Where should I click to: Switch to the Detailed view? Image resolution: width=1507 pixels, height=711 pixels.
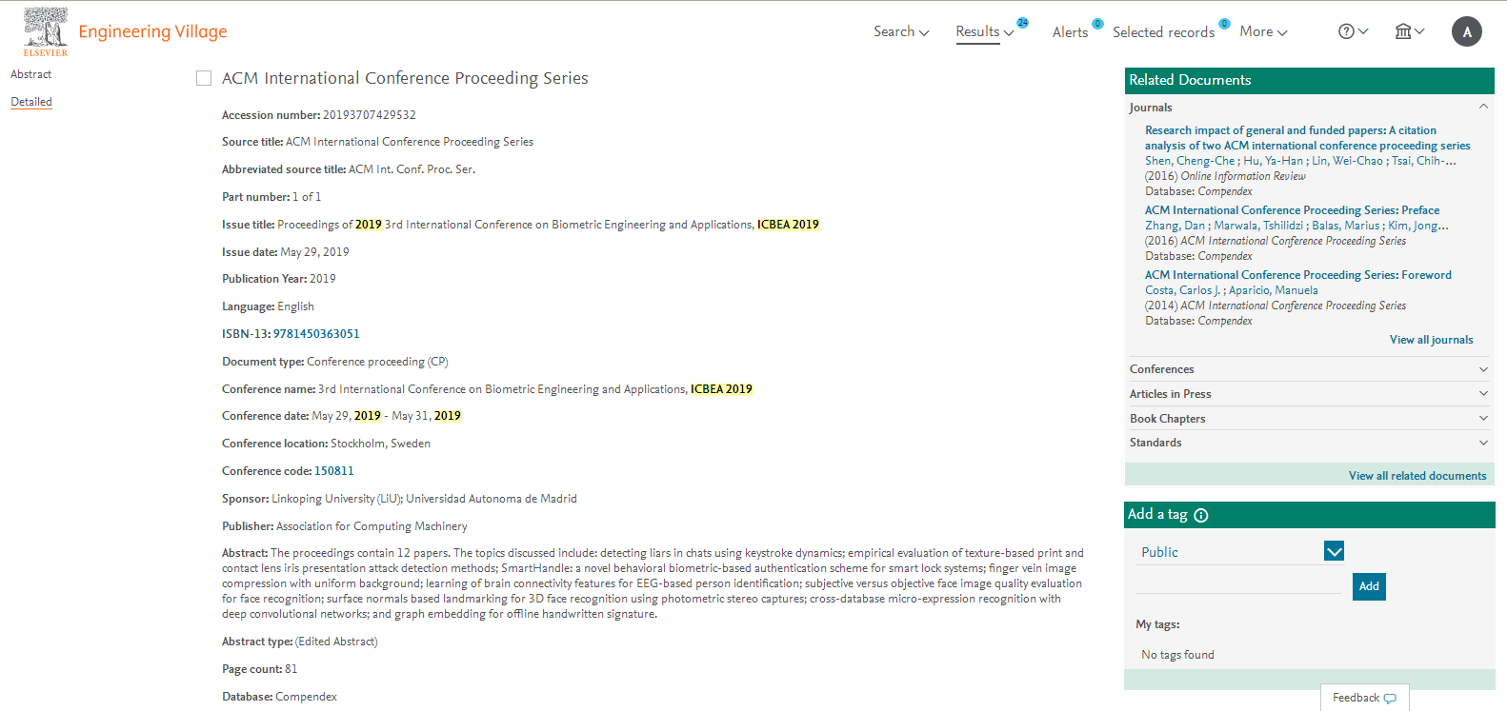pos(31,102)
